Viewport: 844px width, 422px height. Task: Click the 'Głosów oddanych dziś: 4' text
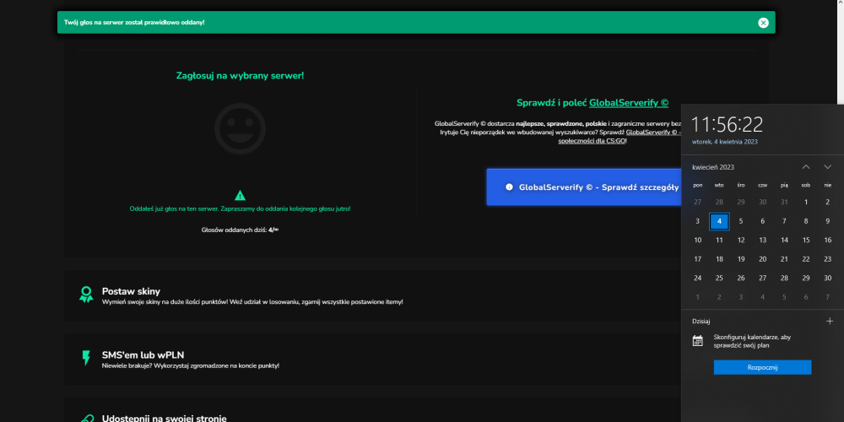(x=240, y=230)
